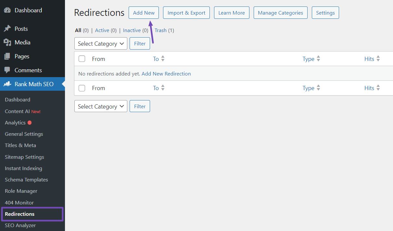
Task: Show Active redirections filter
Action: tap(102, 30)
